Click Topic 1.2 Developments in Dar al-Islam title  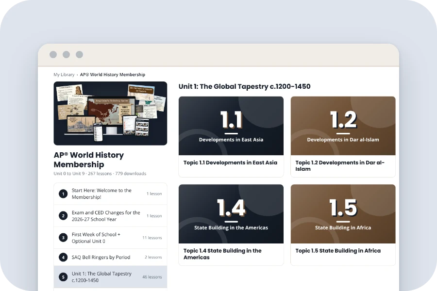click(340, 166)
